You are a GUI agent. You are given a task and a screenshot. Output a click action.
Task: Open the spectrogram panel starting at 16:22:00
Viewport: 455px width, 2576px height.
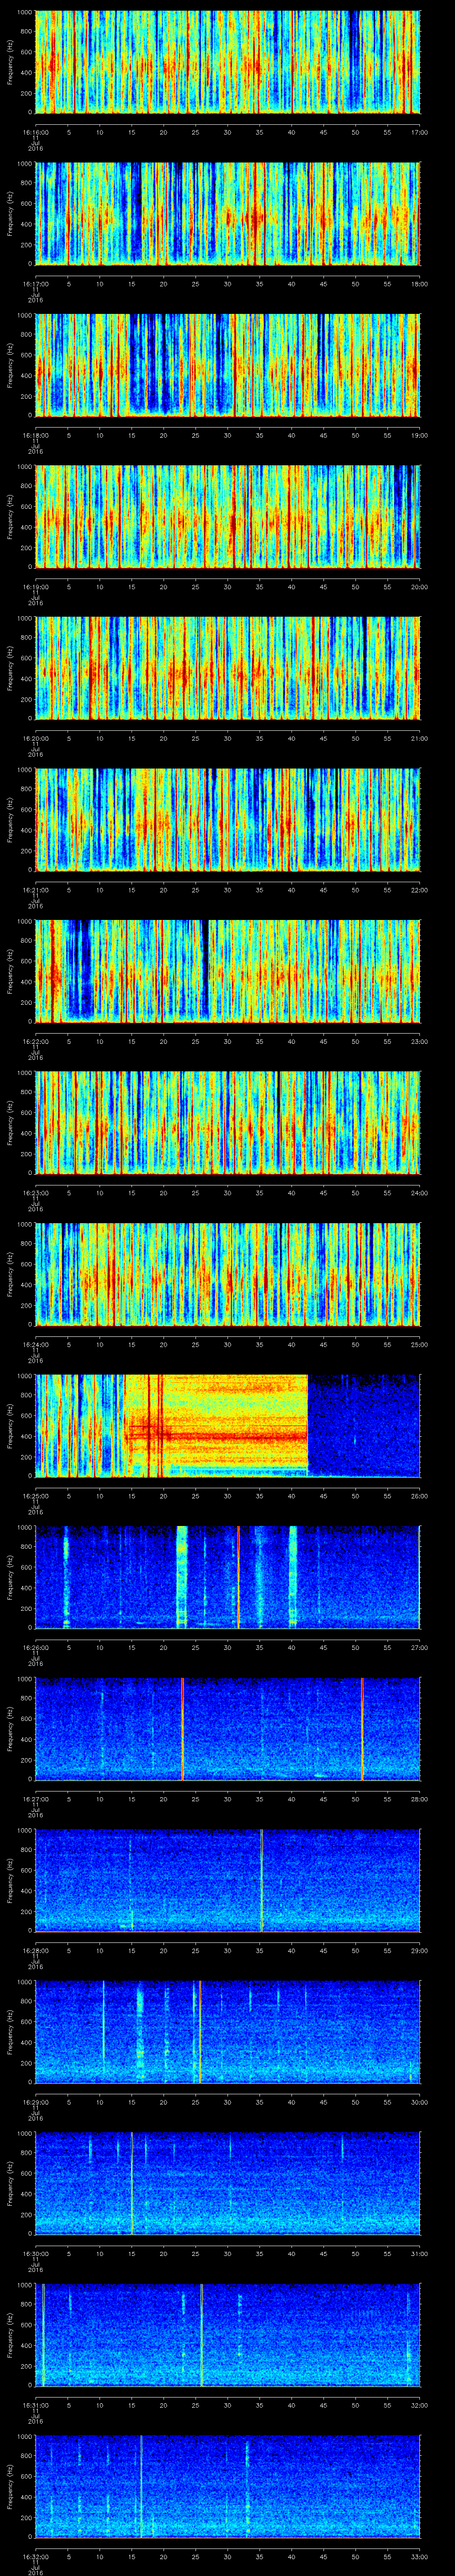[228, 971]
